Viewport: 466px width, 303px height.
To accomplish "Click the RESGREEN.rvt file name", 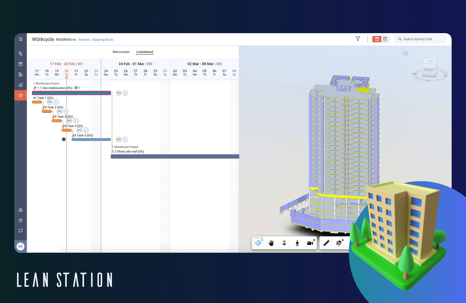I will [x=66, y=40].
